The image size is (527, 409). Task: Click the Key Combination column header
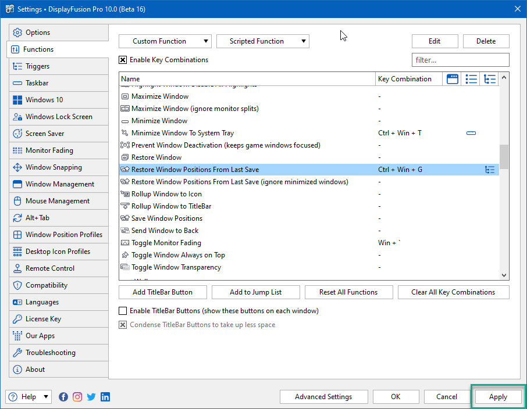pyautogui.click(x=409, y=79)
